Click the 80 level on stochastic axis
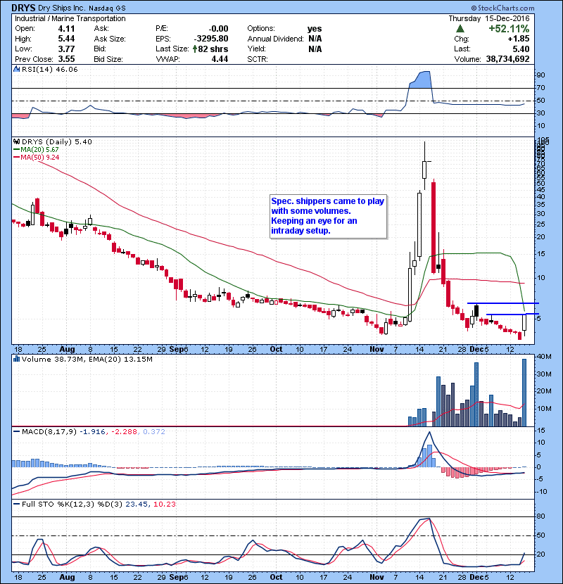The height and width of the screenshot is (584, 563). (x=540, y=516)
